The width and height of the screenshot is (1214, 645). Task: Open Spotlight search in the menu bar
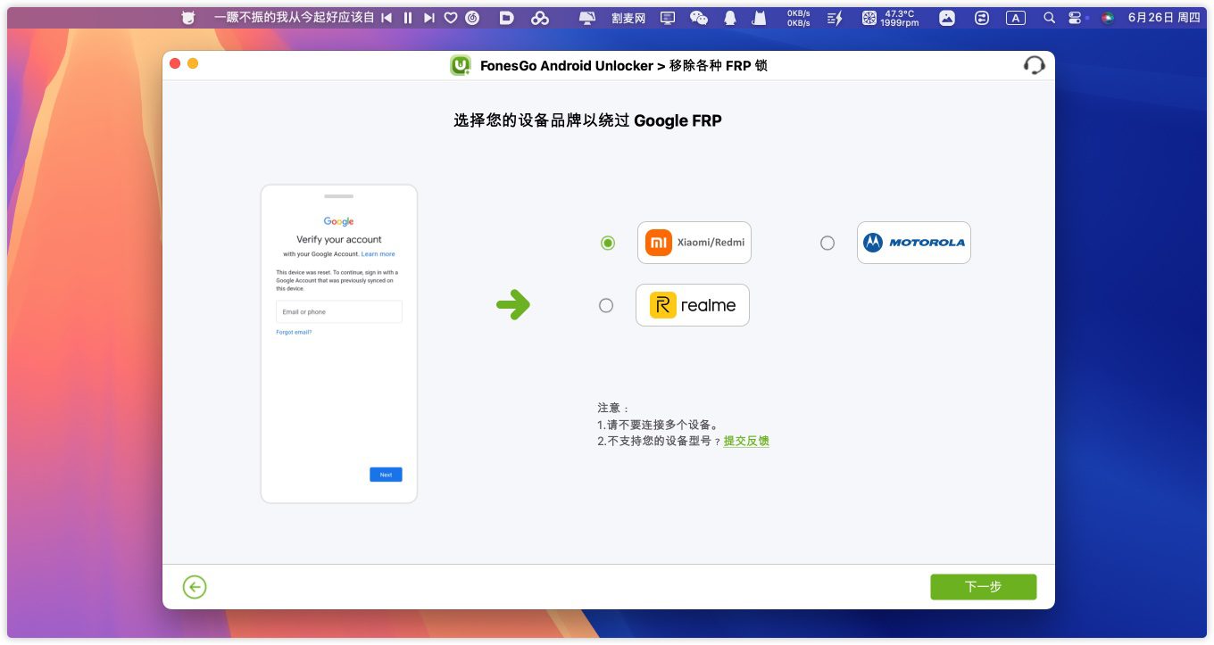pyautogui.click(x=1049, y=18)
